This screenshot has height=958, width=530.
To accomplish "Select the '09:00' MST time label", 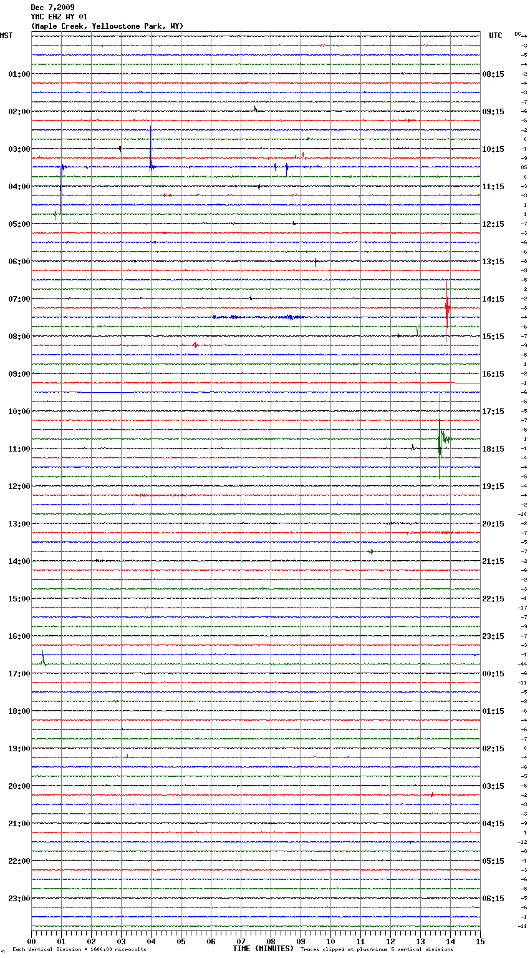I will coord(19,374).
